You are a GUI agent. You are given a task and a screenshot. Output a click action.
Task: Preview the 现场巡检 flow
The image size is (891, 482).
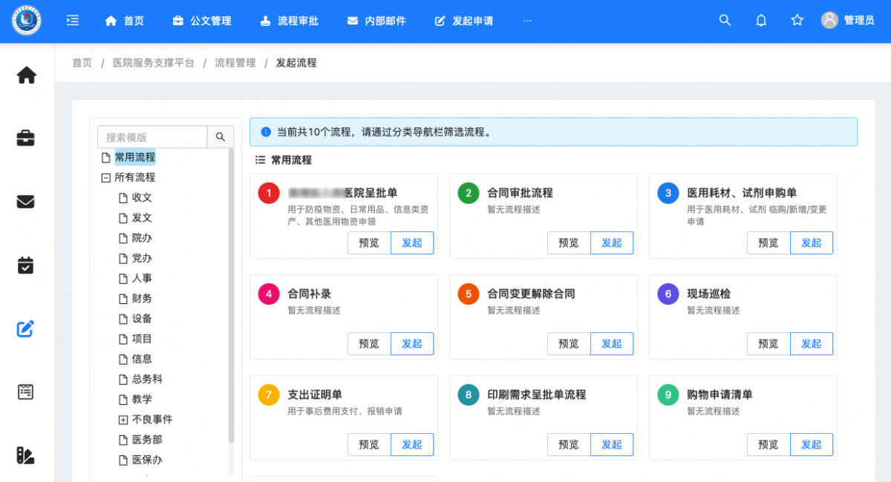(768, 343)
